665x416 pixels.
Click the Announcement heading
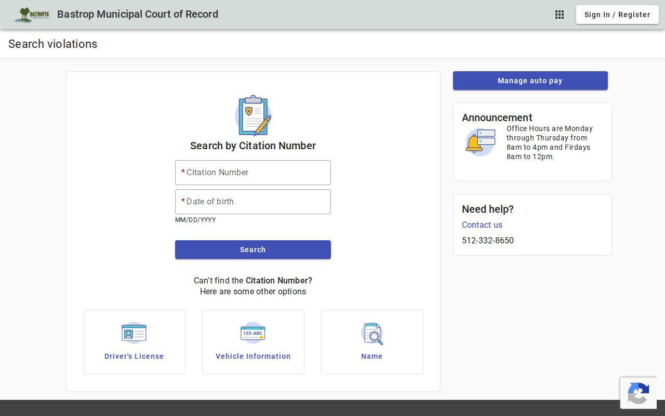[497, 118]
